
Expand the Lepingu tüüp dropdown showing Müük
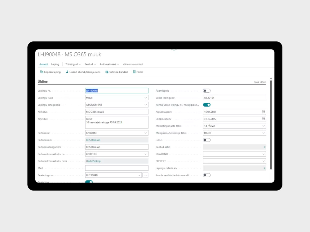146,98
